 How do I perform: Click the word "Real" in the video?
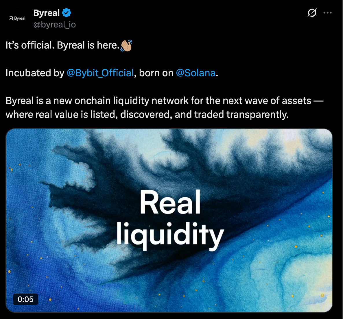point(170,202)
